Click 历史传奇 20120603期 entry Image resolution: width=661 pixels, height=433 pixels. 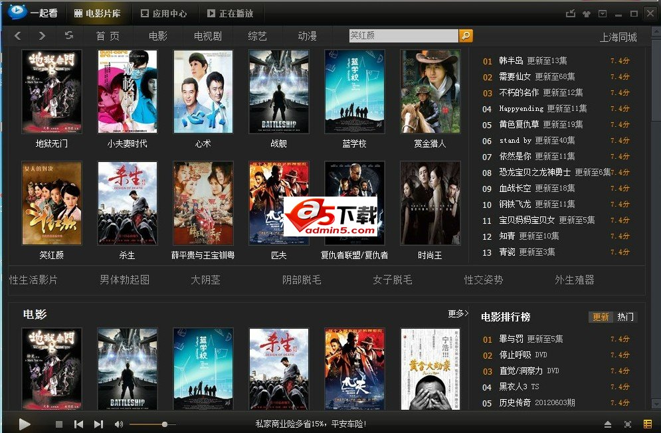point(537,402)
